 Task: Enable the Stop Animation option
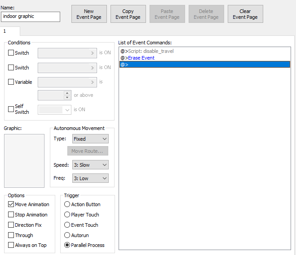pos(11,215)
